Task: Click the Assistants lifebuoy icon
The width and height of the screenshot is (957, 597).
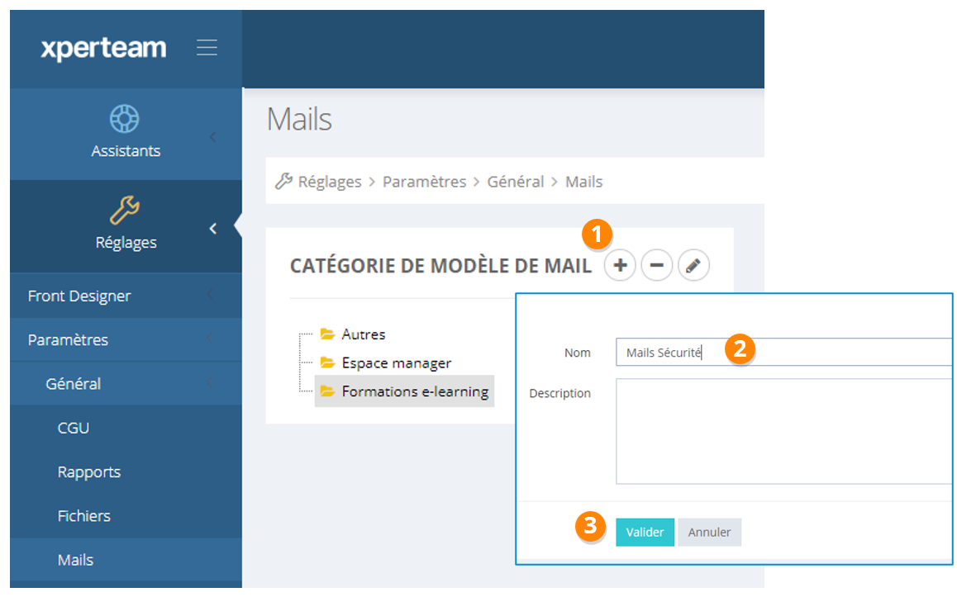Action: click(x=125, y=119)
